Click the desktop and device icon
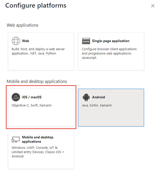 pyautogui.click(x=15, y=139)
